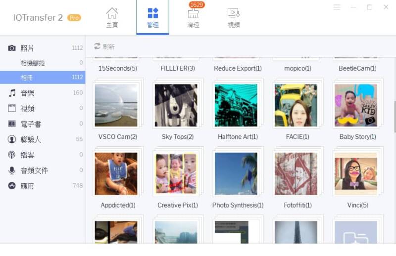Open the Home tab house icon
This screenshot has height=256, width=396.
(x=112, y=13)
